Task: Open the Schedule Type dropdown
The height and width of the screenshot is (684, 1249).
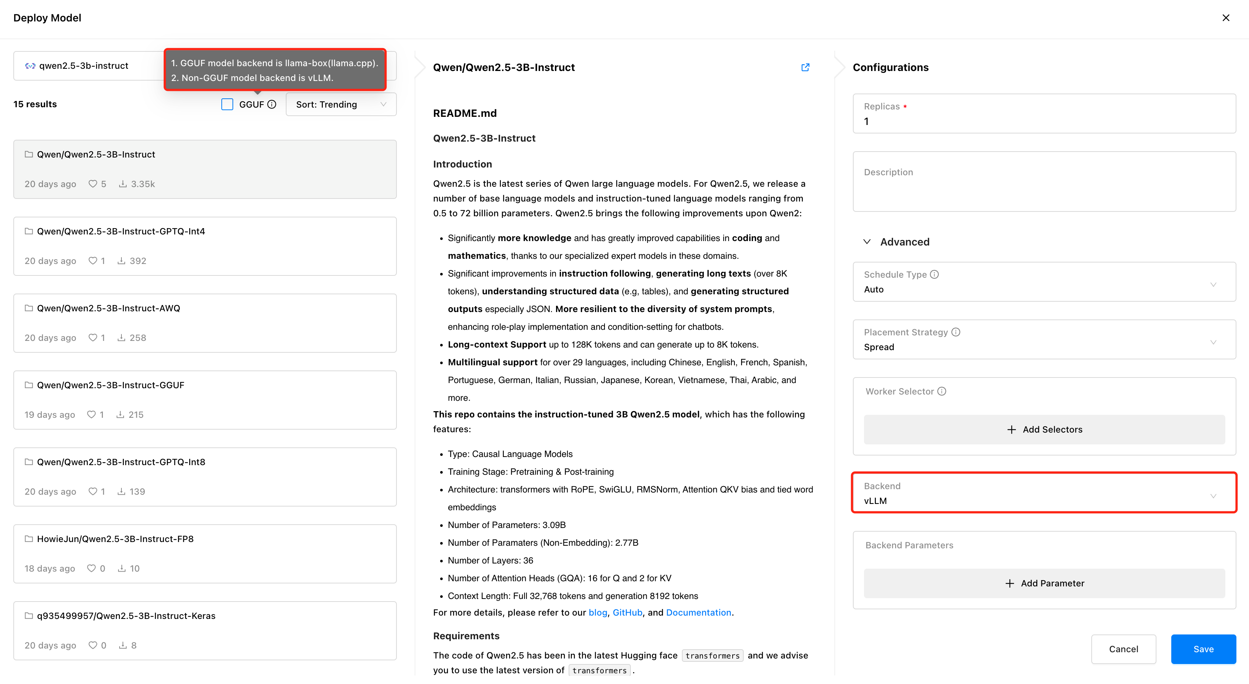Action: tap(1044, 282)
